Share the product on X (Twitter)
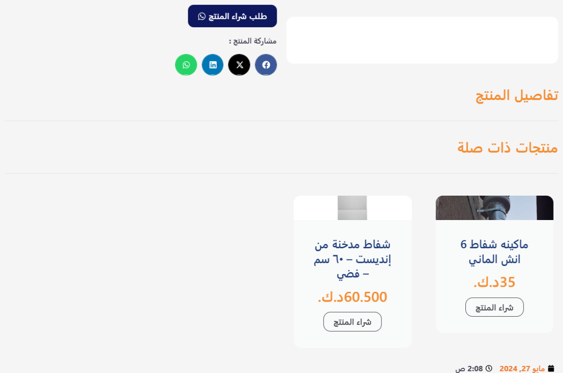Viewport: 563px width, 373px height. pos(239,65)
